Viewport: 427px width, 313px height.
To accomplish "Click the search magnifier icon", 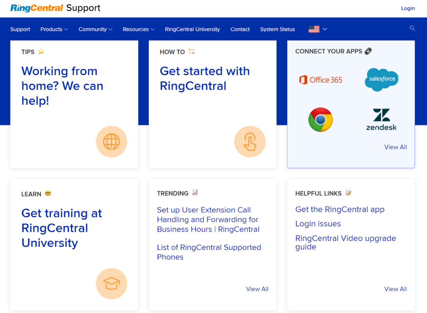I will [x=412, y=28].
